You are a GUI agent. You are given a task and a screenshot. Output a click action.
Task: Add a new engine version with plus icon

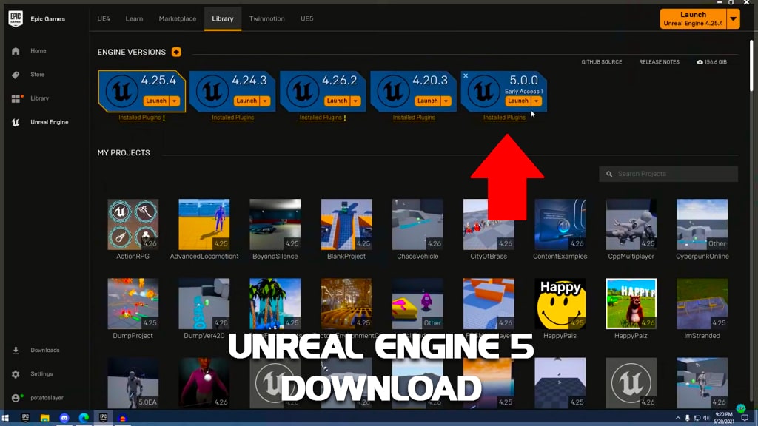pyautogui.click(x=176, y=52)
